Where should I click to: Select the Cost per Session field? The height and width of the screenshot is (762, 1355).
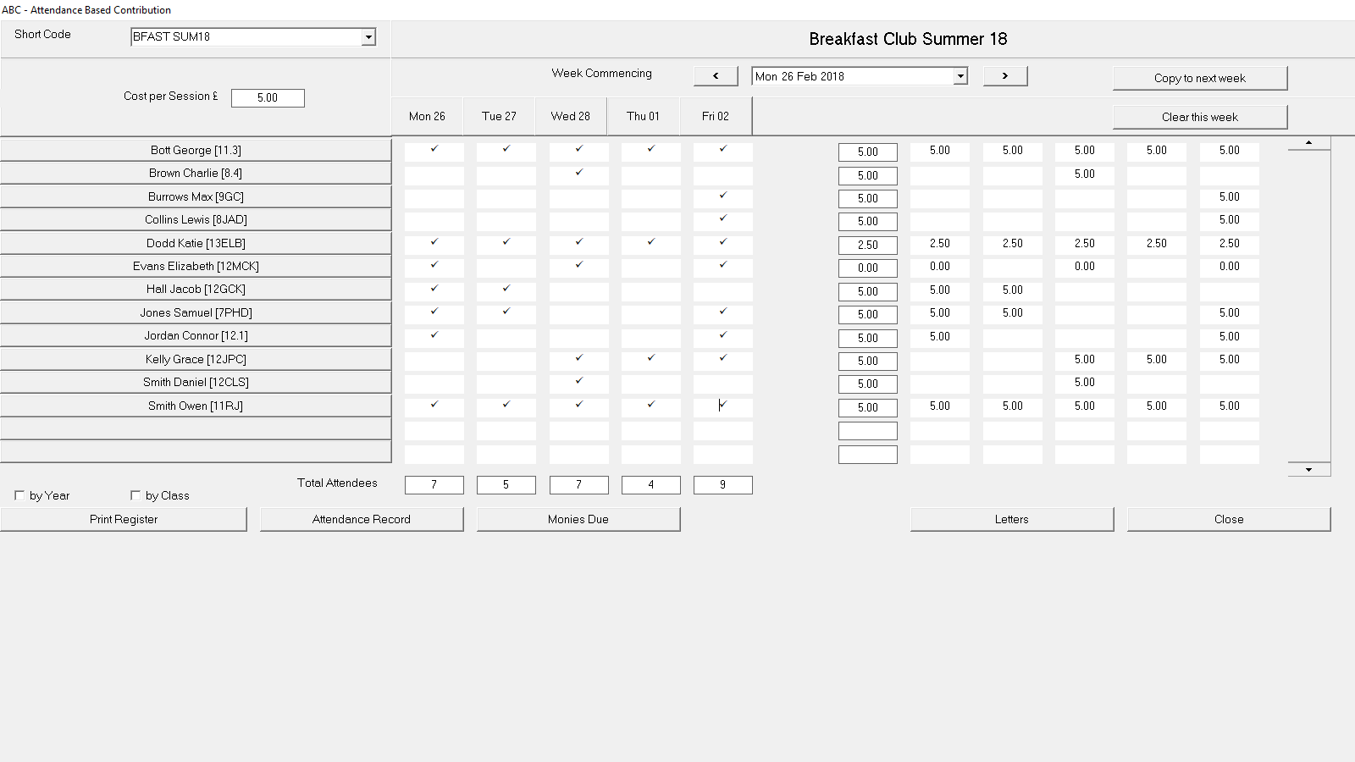point(268,98)
